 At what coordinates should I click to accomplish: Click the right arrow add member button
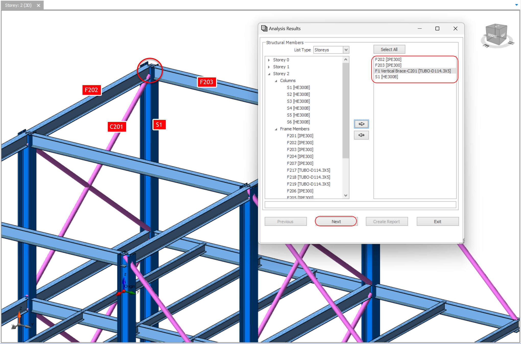(x=361, y=124)
